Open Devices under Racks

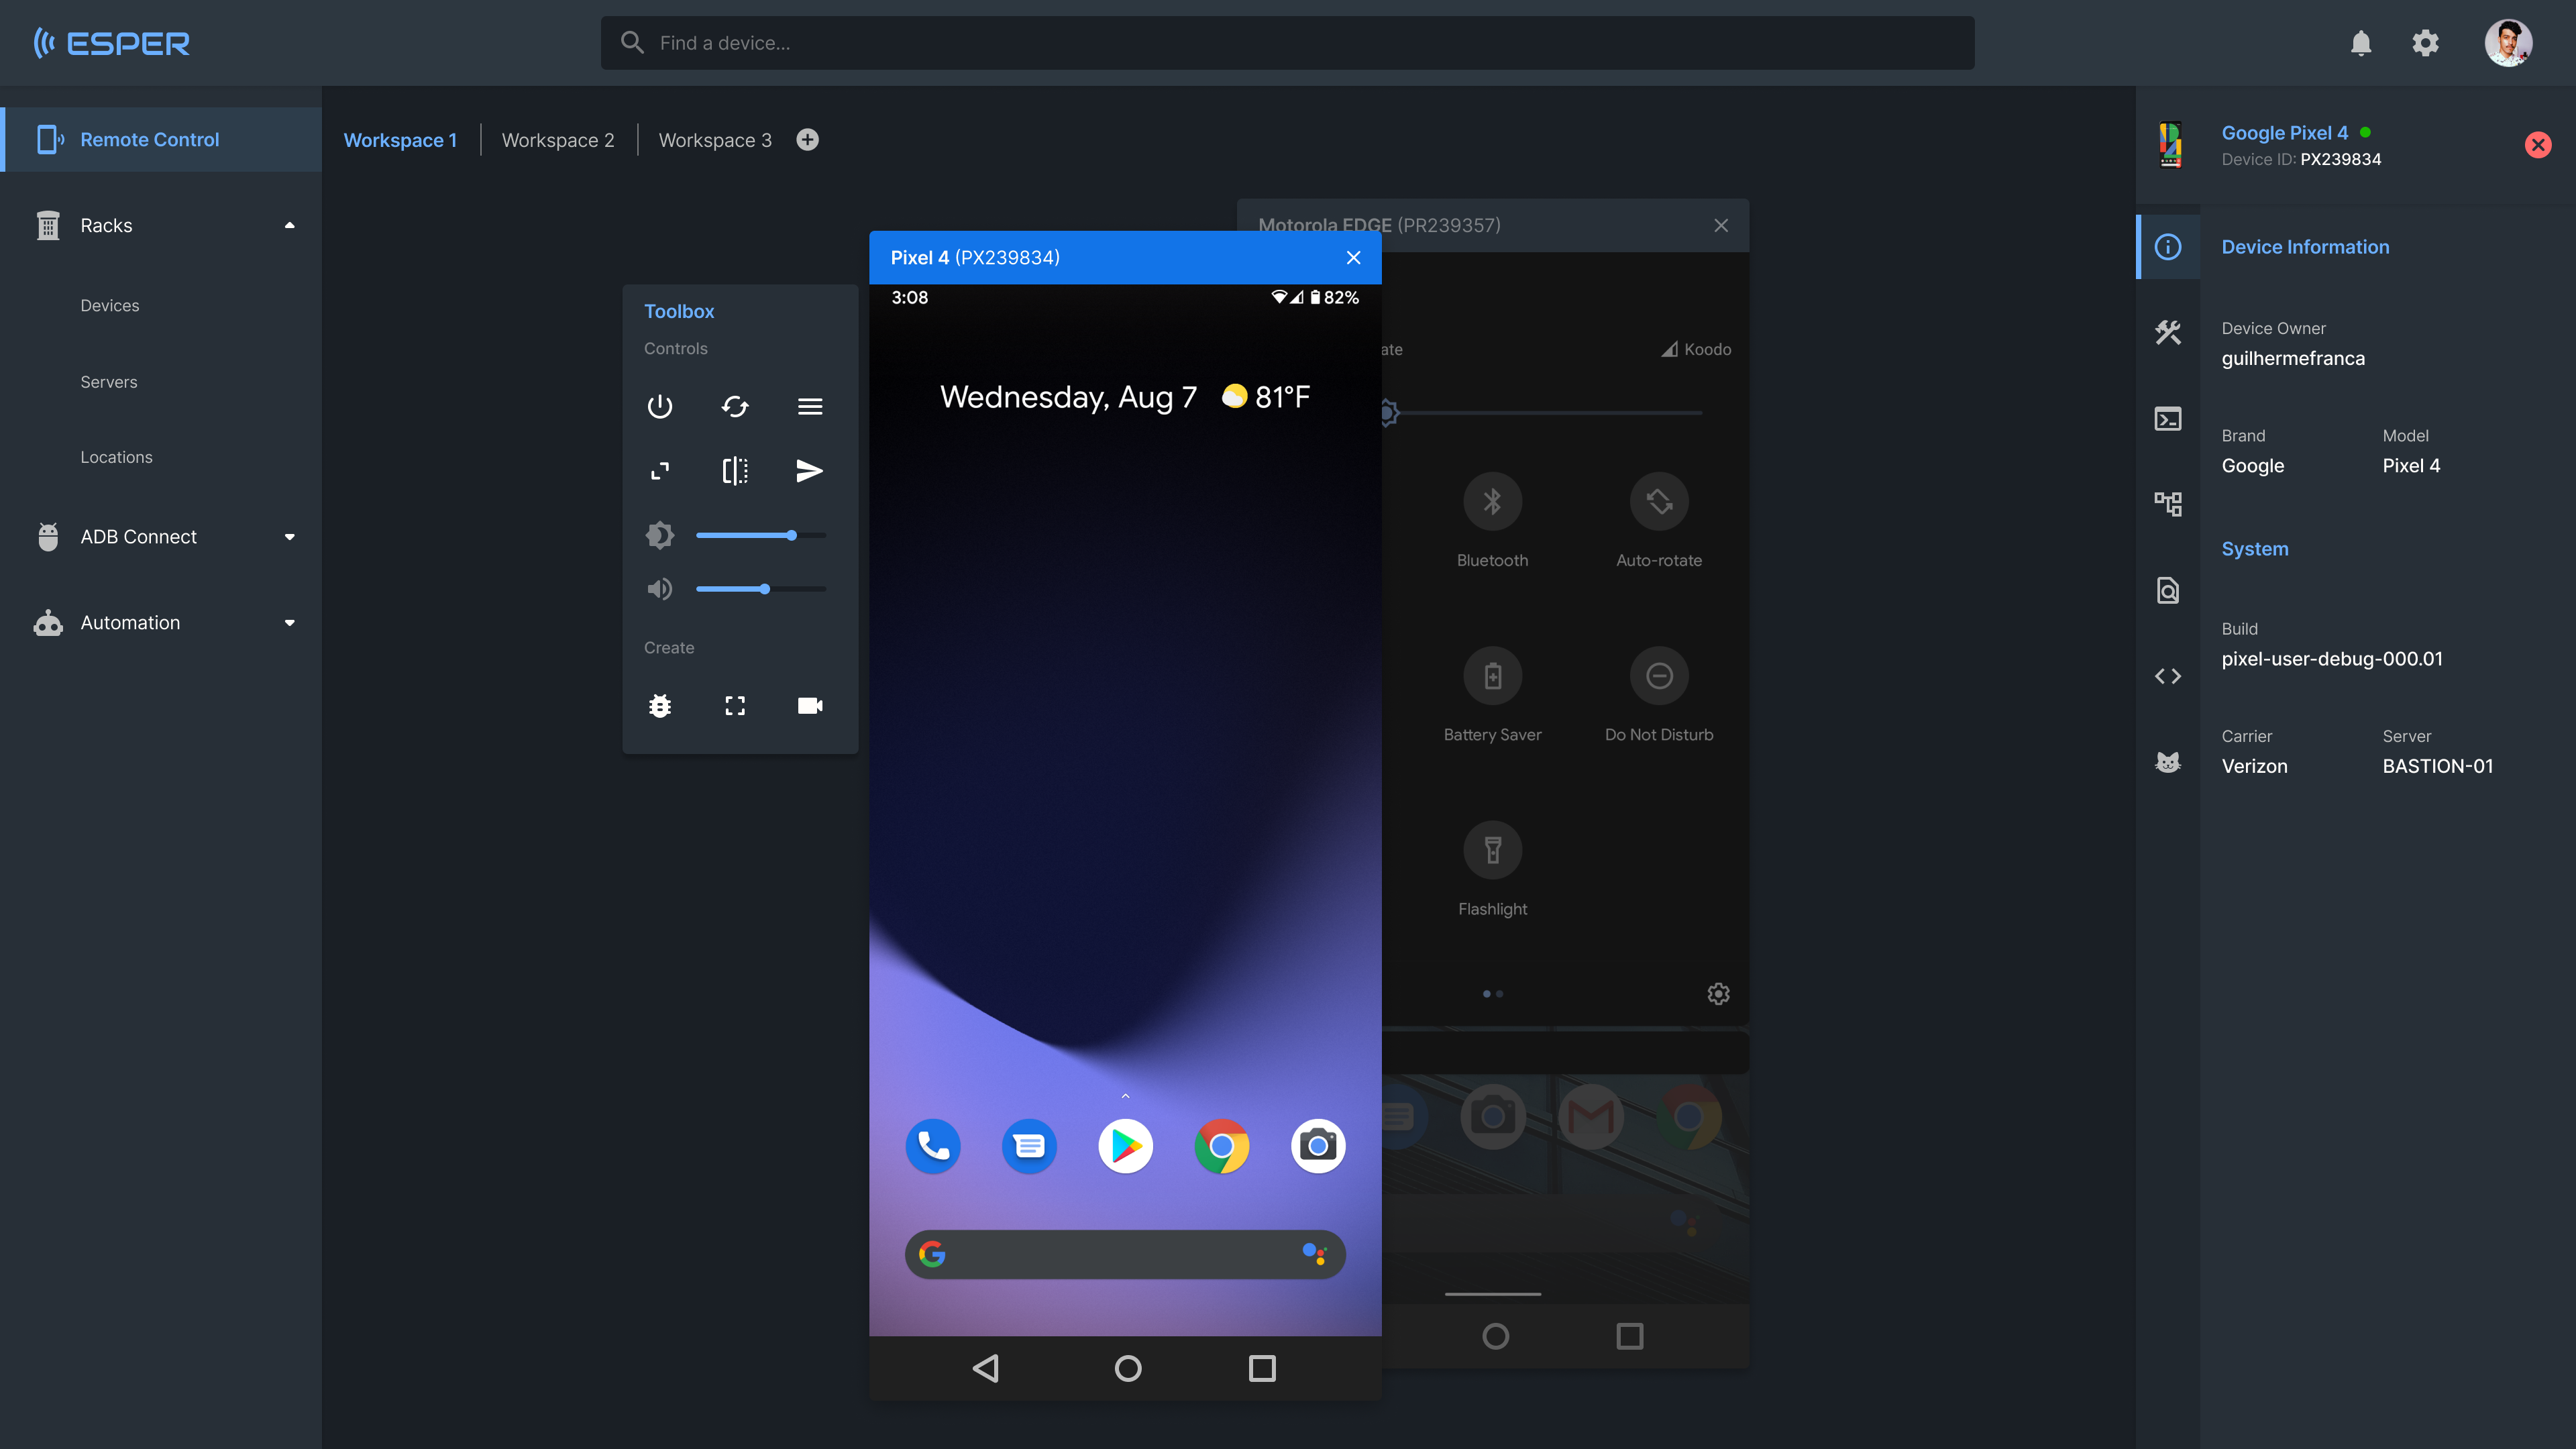pos(110,306)
